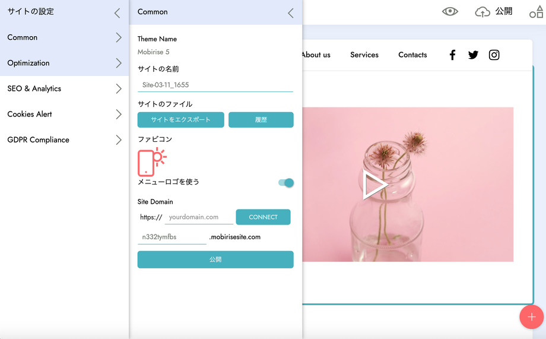Click the サイトをエクスポート button

click(x=180, y=120)
